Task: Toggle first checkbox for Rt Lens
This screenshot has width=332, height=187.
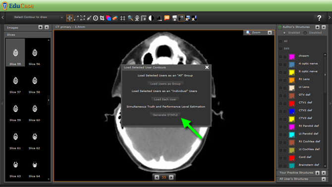Action: tap(280, 80)
